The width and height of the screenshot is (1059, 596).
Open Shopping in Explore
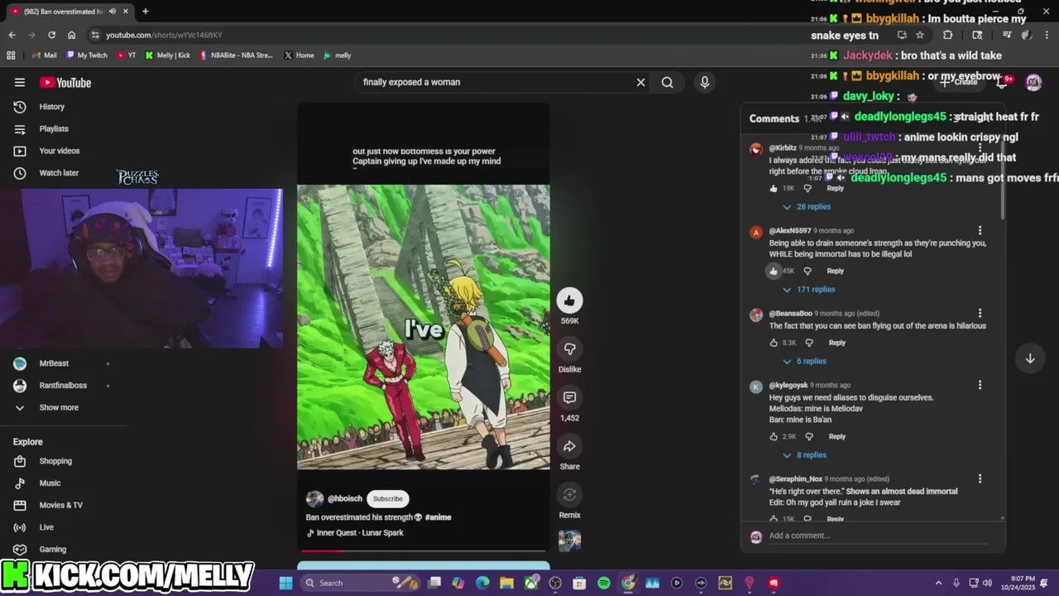(x=55, y=461)
